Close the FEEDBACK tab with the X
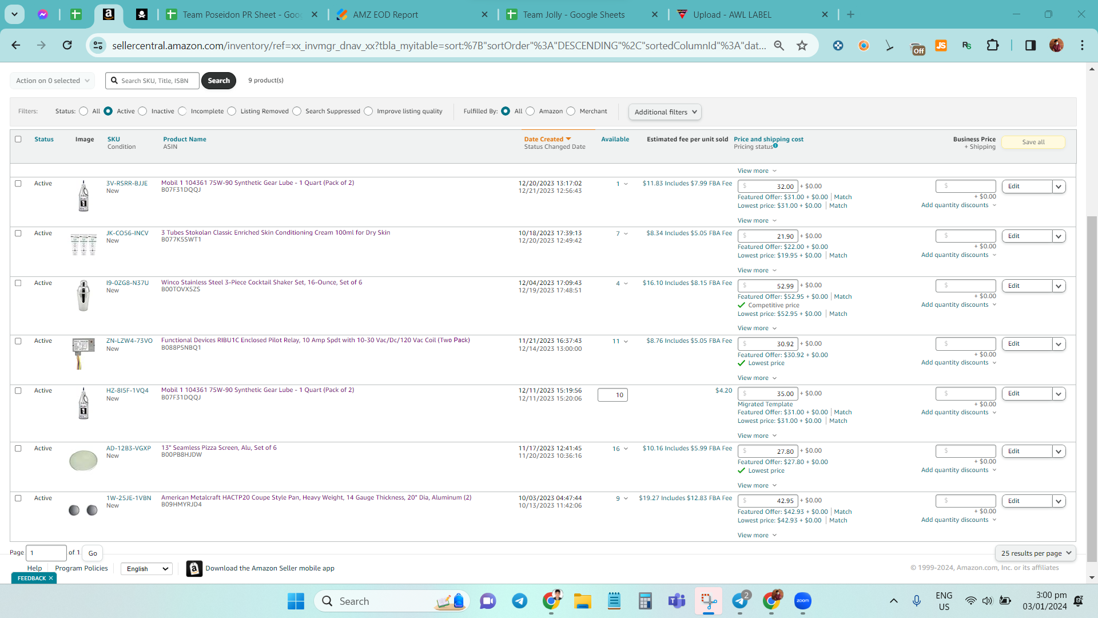Screen dimensions: 1098x618 (x=51, y=578)
